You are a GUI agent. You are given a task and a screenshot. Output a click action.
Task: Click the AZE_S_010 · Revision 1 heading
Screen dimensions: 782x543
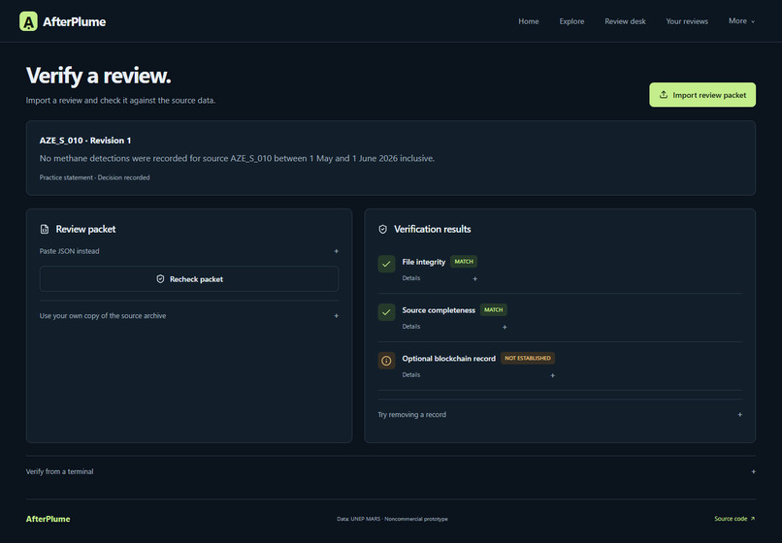coord(85,141)
